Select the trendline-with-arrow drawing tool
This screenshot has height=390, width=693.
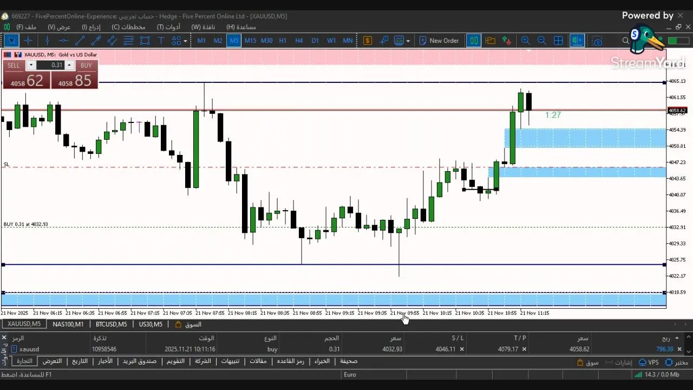[96, 41]
